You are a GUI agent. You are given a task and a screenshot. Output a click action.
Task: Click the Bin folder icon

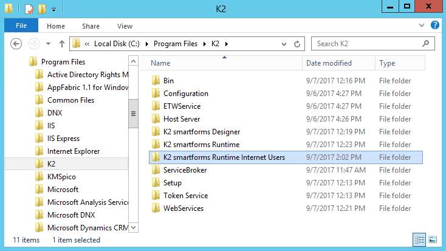point(156,81)
